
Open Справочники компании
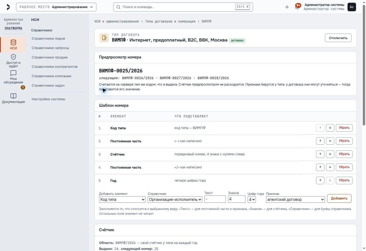click(x=51, y=76)
